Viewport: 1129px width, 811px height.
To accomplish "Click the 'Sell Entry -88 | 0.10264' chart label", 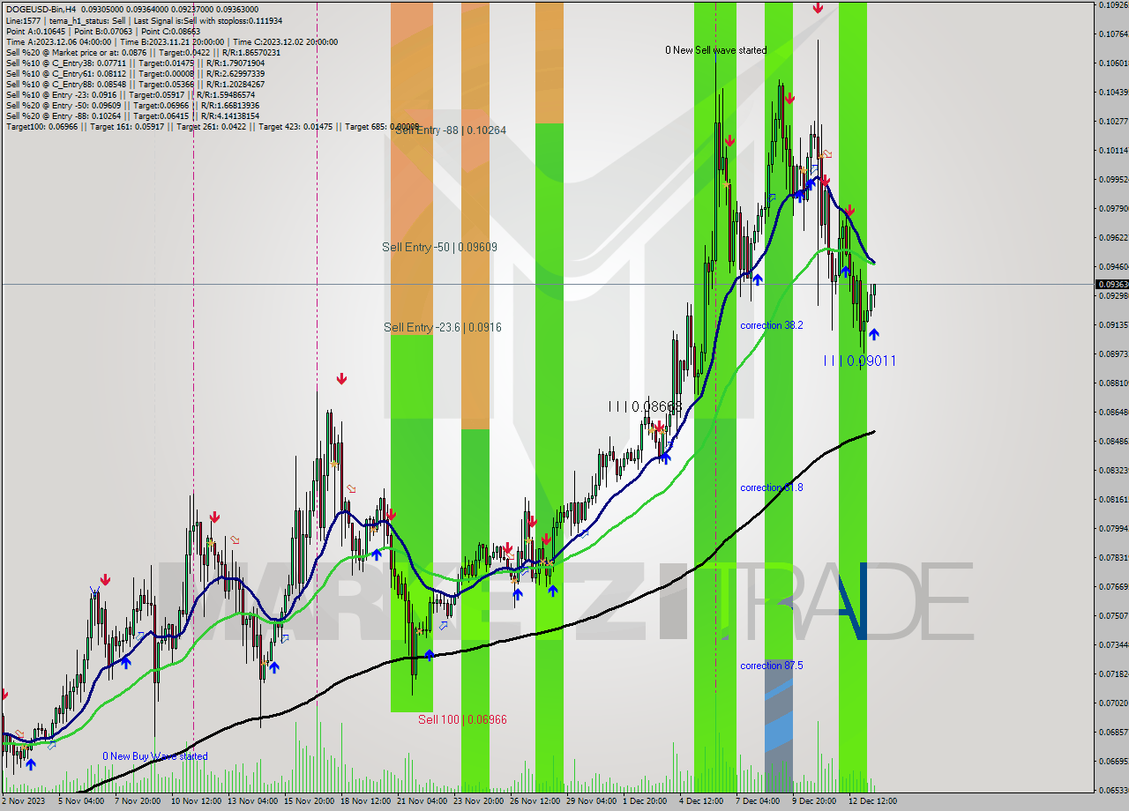I will click(x=451, y=130).
